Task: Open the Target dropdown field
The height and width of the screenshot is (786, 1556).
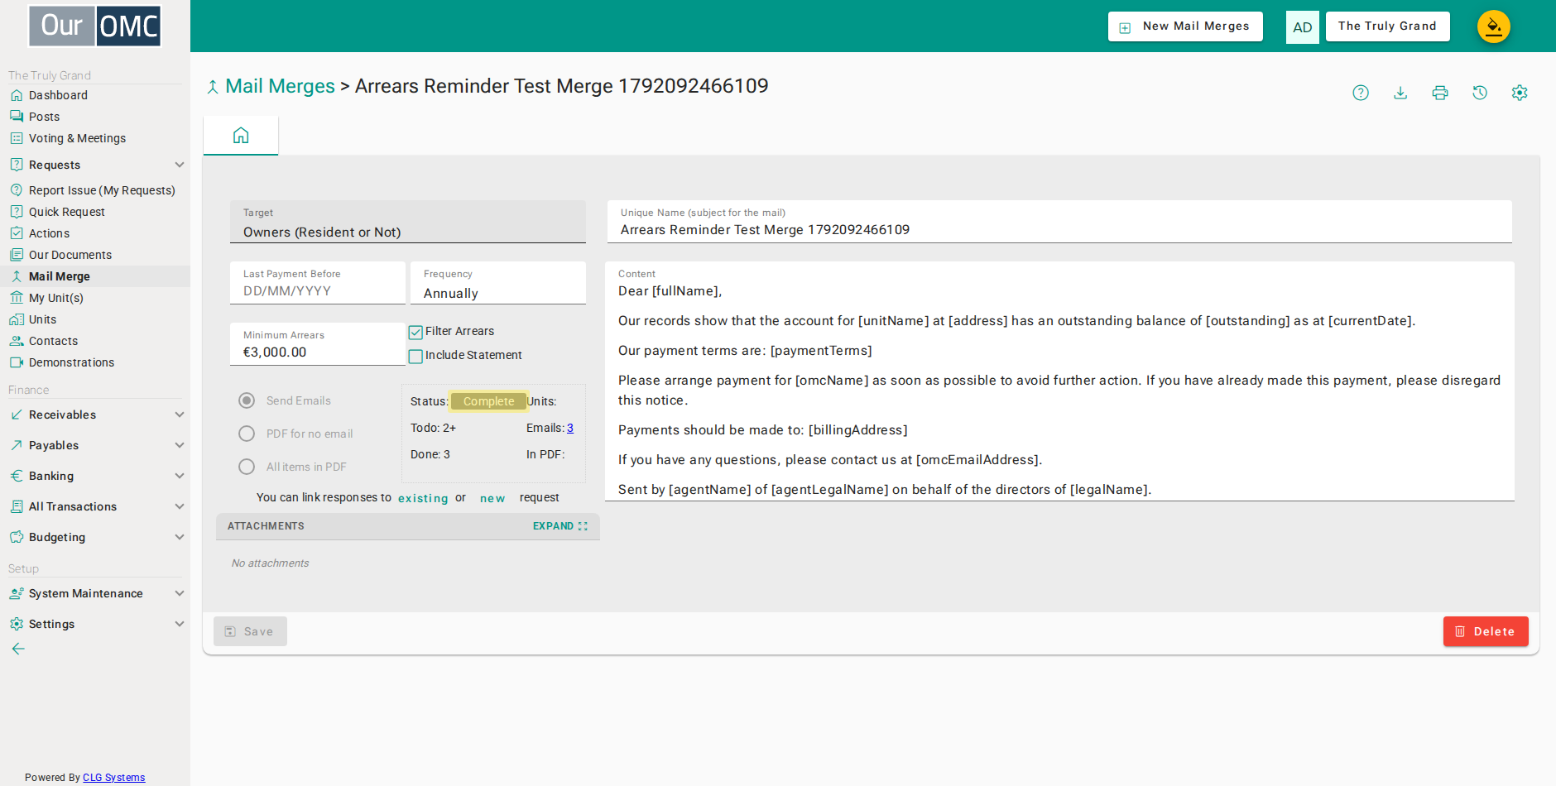Action: [x=408, y=222]
